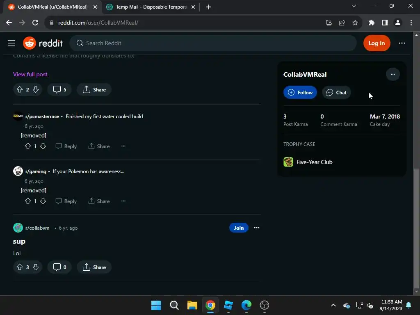Open 'If your Pokemon has awareness...' post
The width and height of the screenshot is (420, 315).
pyautogui.click(x=89, y=171)
